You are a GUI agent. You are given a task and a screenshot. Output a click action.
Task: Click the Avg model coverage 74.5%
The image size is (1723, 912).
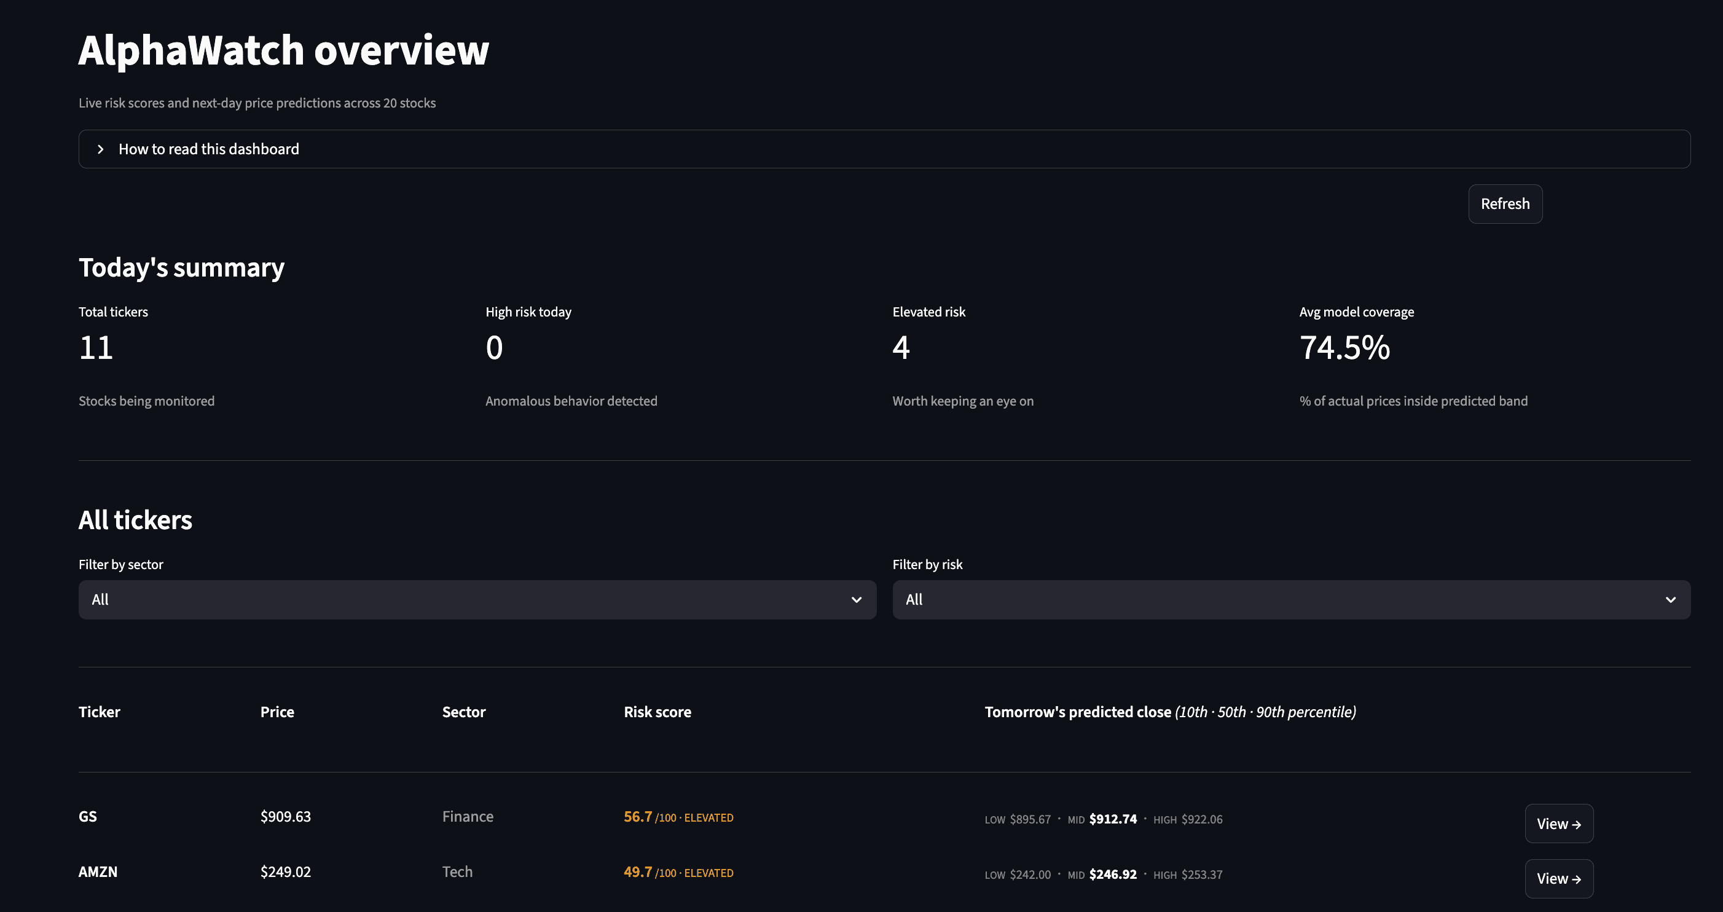click(x=1344, y=347)
